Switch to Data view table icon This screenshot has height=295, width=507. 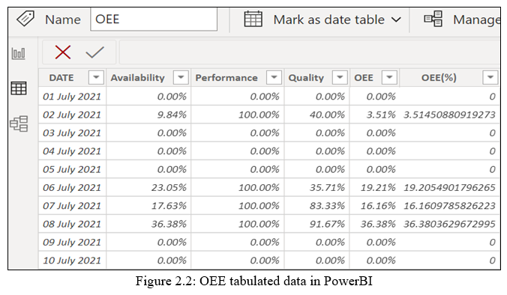(19, 88)
